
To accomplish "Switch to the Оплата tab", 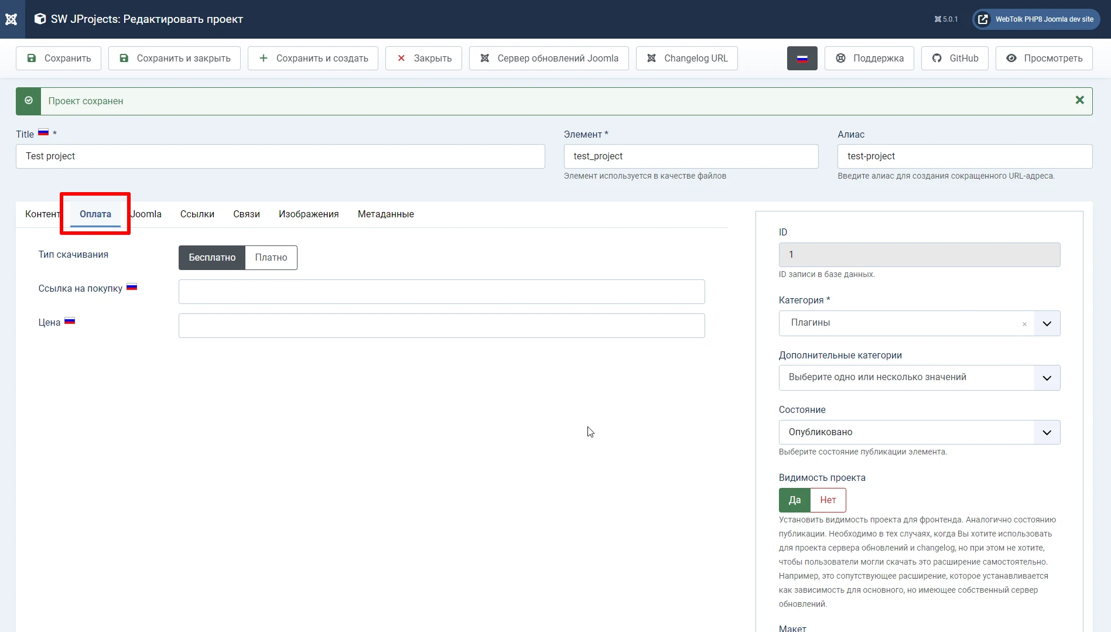I will 95,214.
